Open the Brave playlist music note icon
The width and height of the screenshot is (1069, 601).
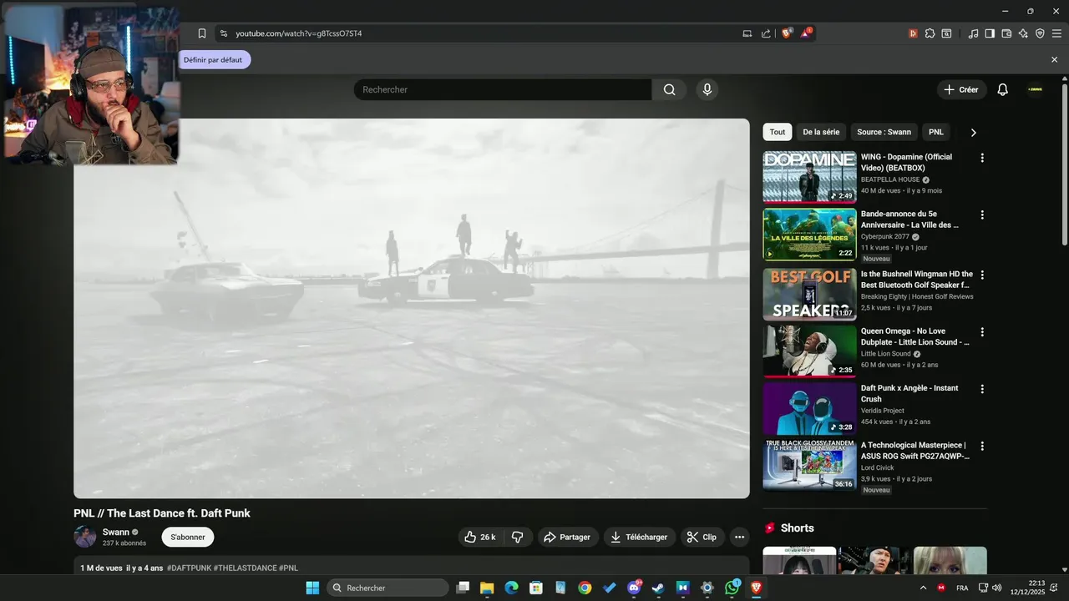coord(973,33)
